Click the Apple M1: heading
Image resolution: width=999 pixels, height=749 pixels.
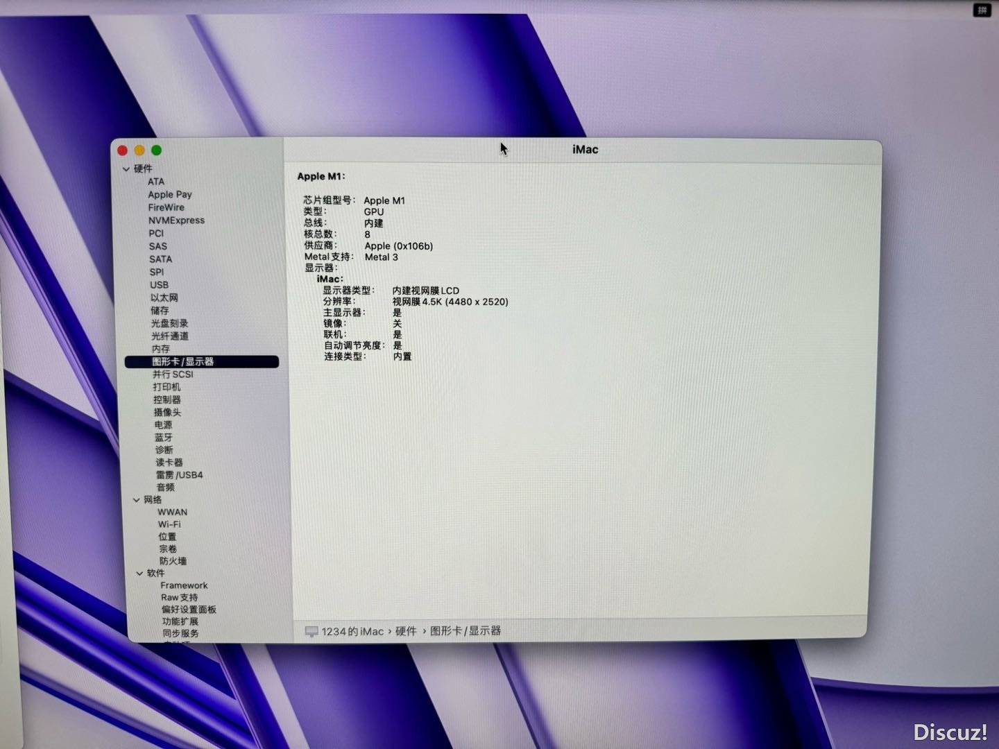point(321,176)
